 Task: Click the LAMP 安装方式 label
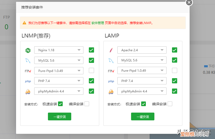tap(114, 104)
